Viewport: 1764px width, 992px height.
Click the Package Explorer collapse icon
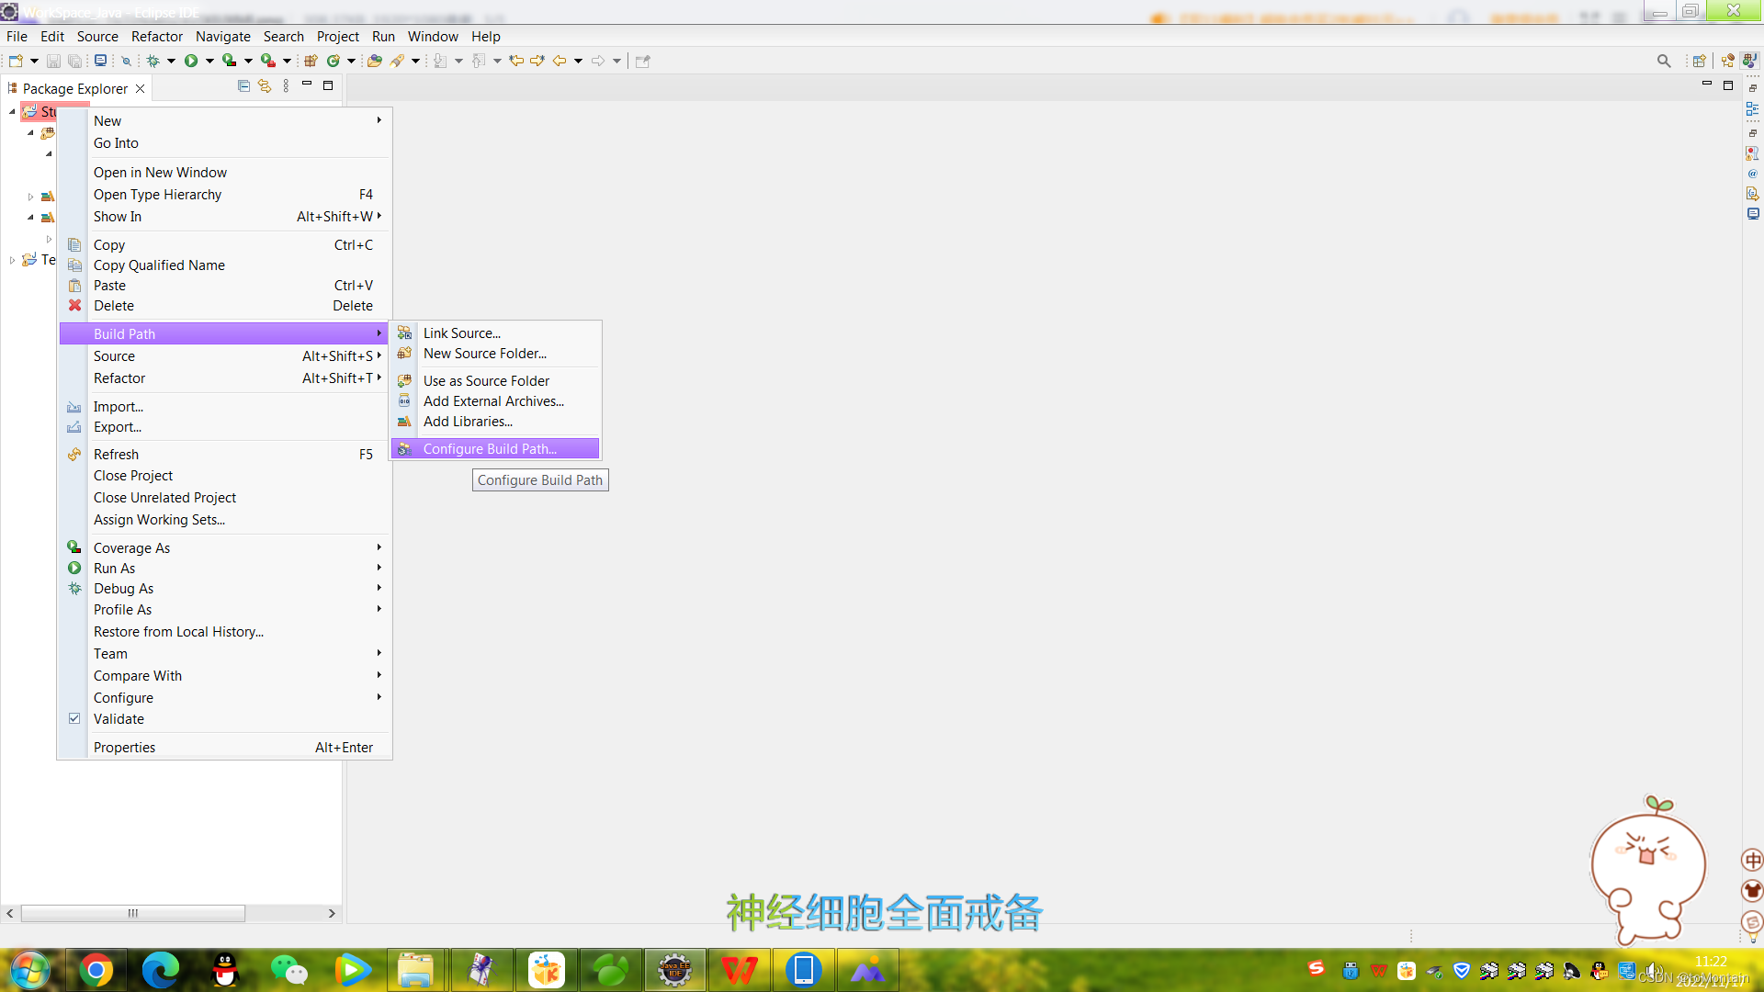[243, 86]
